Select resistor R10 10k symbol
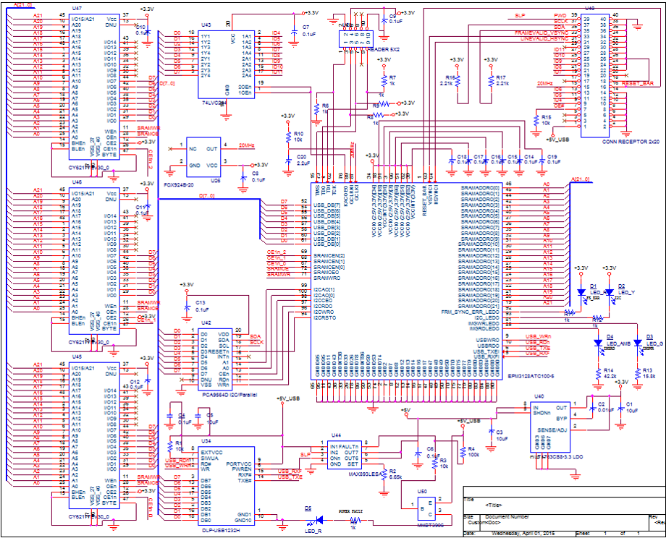666x538 pixels. coord(288,137)
